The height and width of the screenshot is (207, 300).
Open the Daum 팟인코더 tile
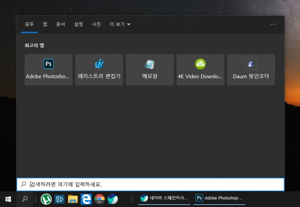(x=251, y=69)
